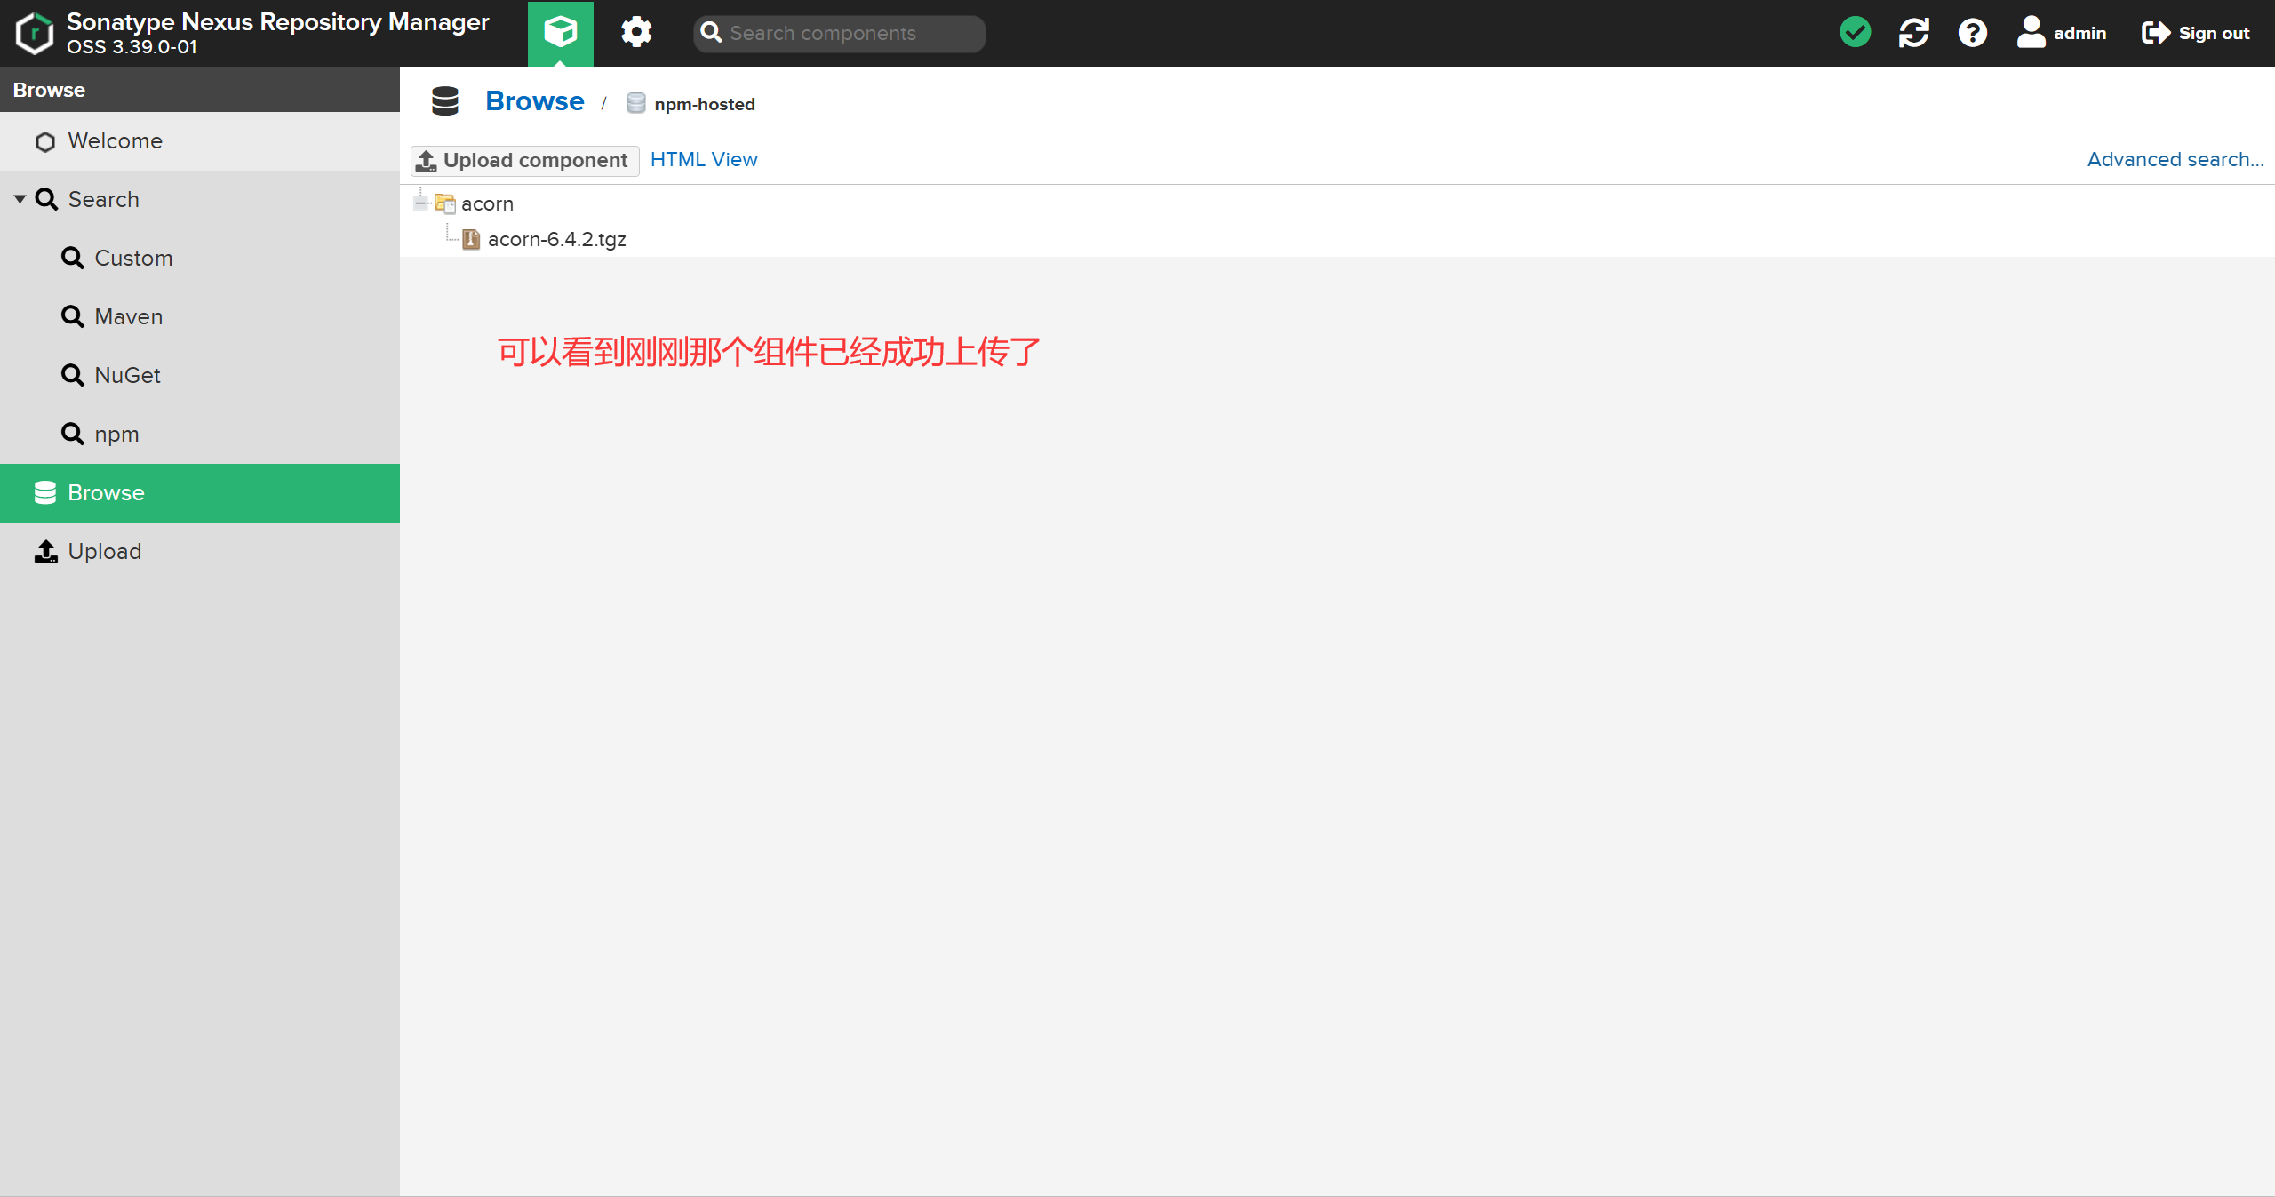Collapse the Search section arrow

pos(20,199)
